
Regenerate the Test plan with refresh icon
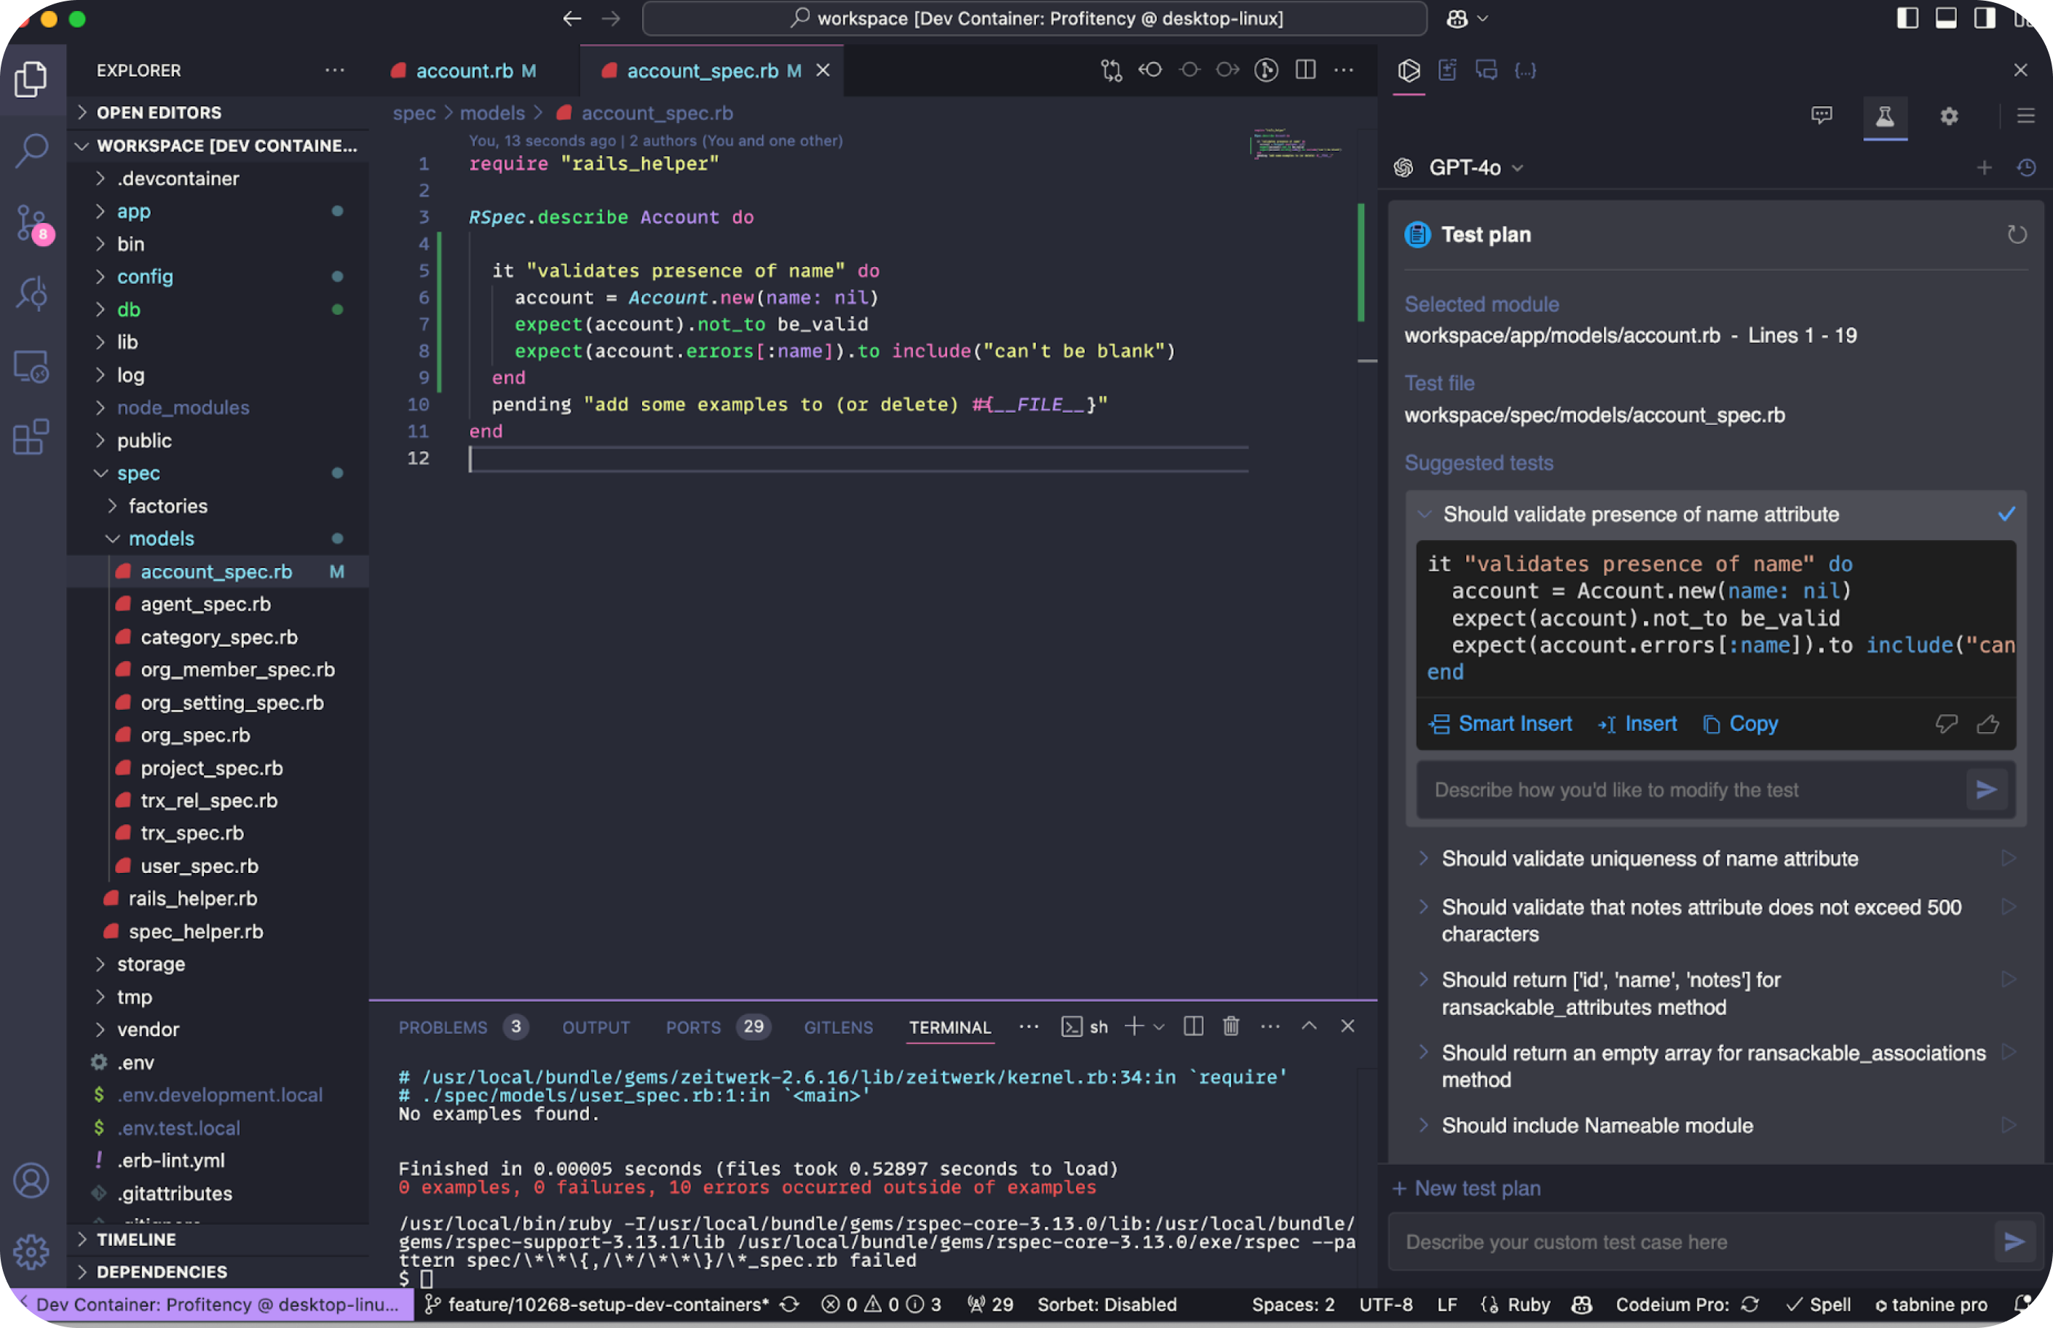pyautogui.click(x=2016, y=234)
